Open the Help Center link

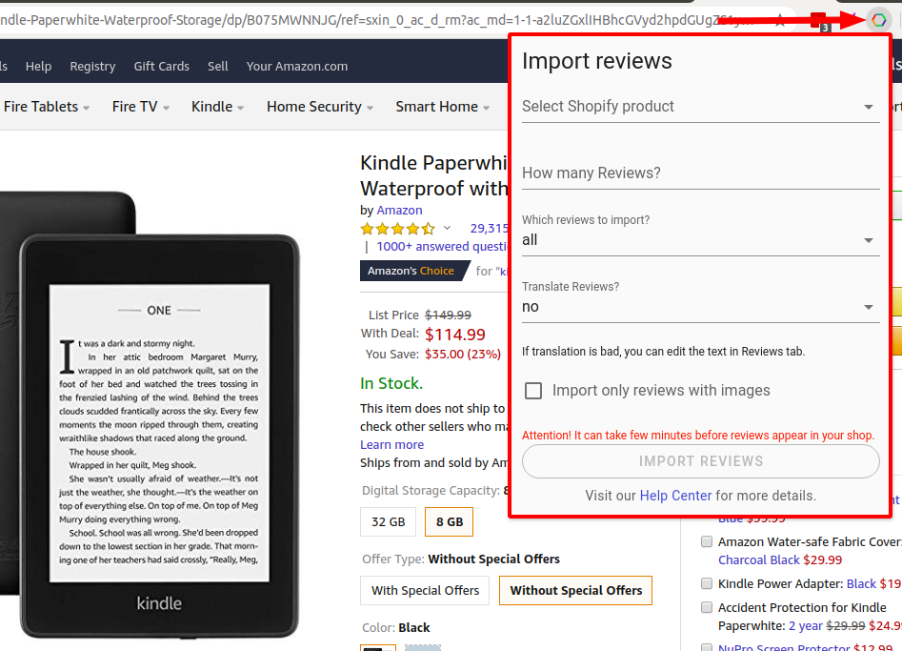675,496
